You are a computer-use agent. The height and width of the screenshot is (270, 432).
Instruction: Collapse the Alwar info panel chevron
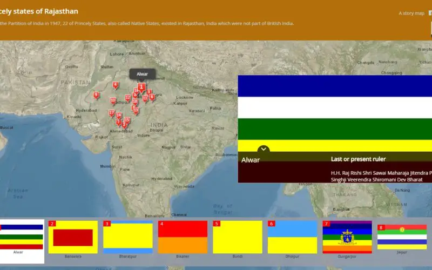(x=264, y=149)
